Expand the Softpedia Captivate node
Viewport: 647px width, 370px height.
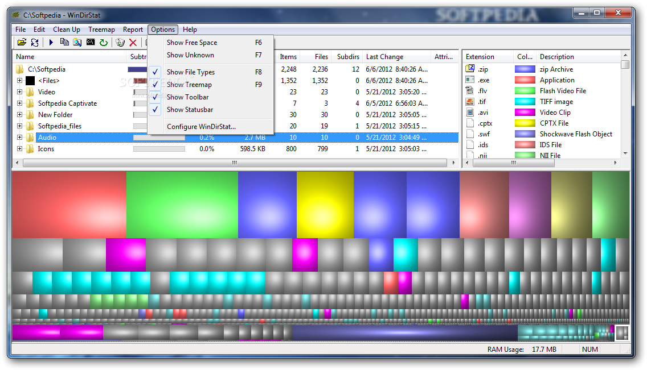(x=19, y=103)
